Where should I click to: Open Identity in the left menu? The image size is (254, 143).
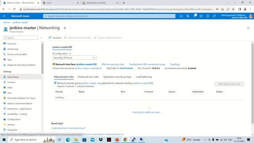(11, 125)
